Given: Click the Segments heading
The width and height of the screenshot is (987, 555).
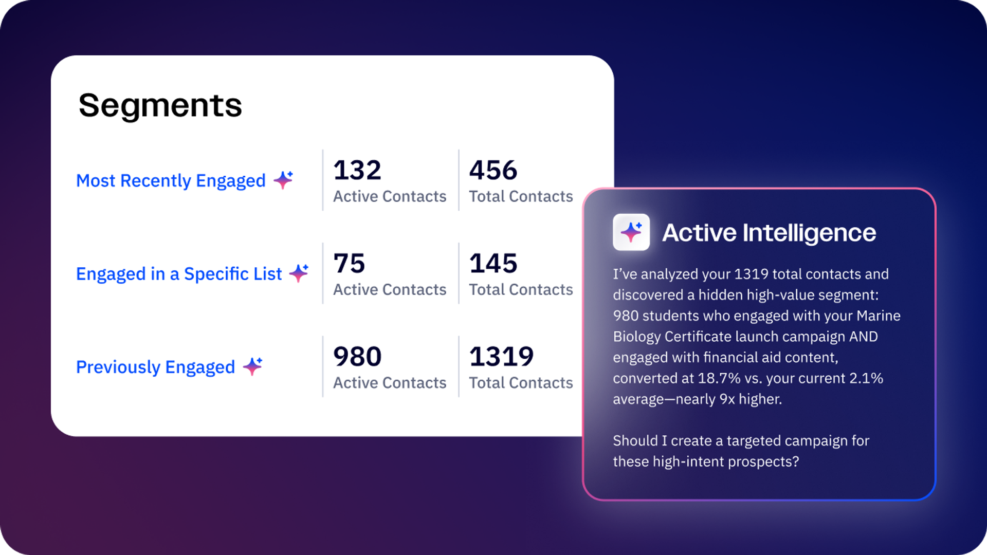Looking at the screenshot, I should point(160,106).
